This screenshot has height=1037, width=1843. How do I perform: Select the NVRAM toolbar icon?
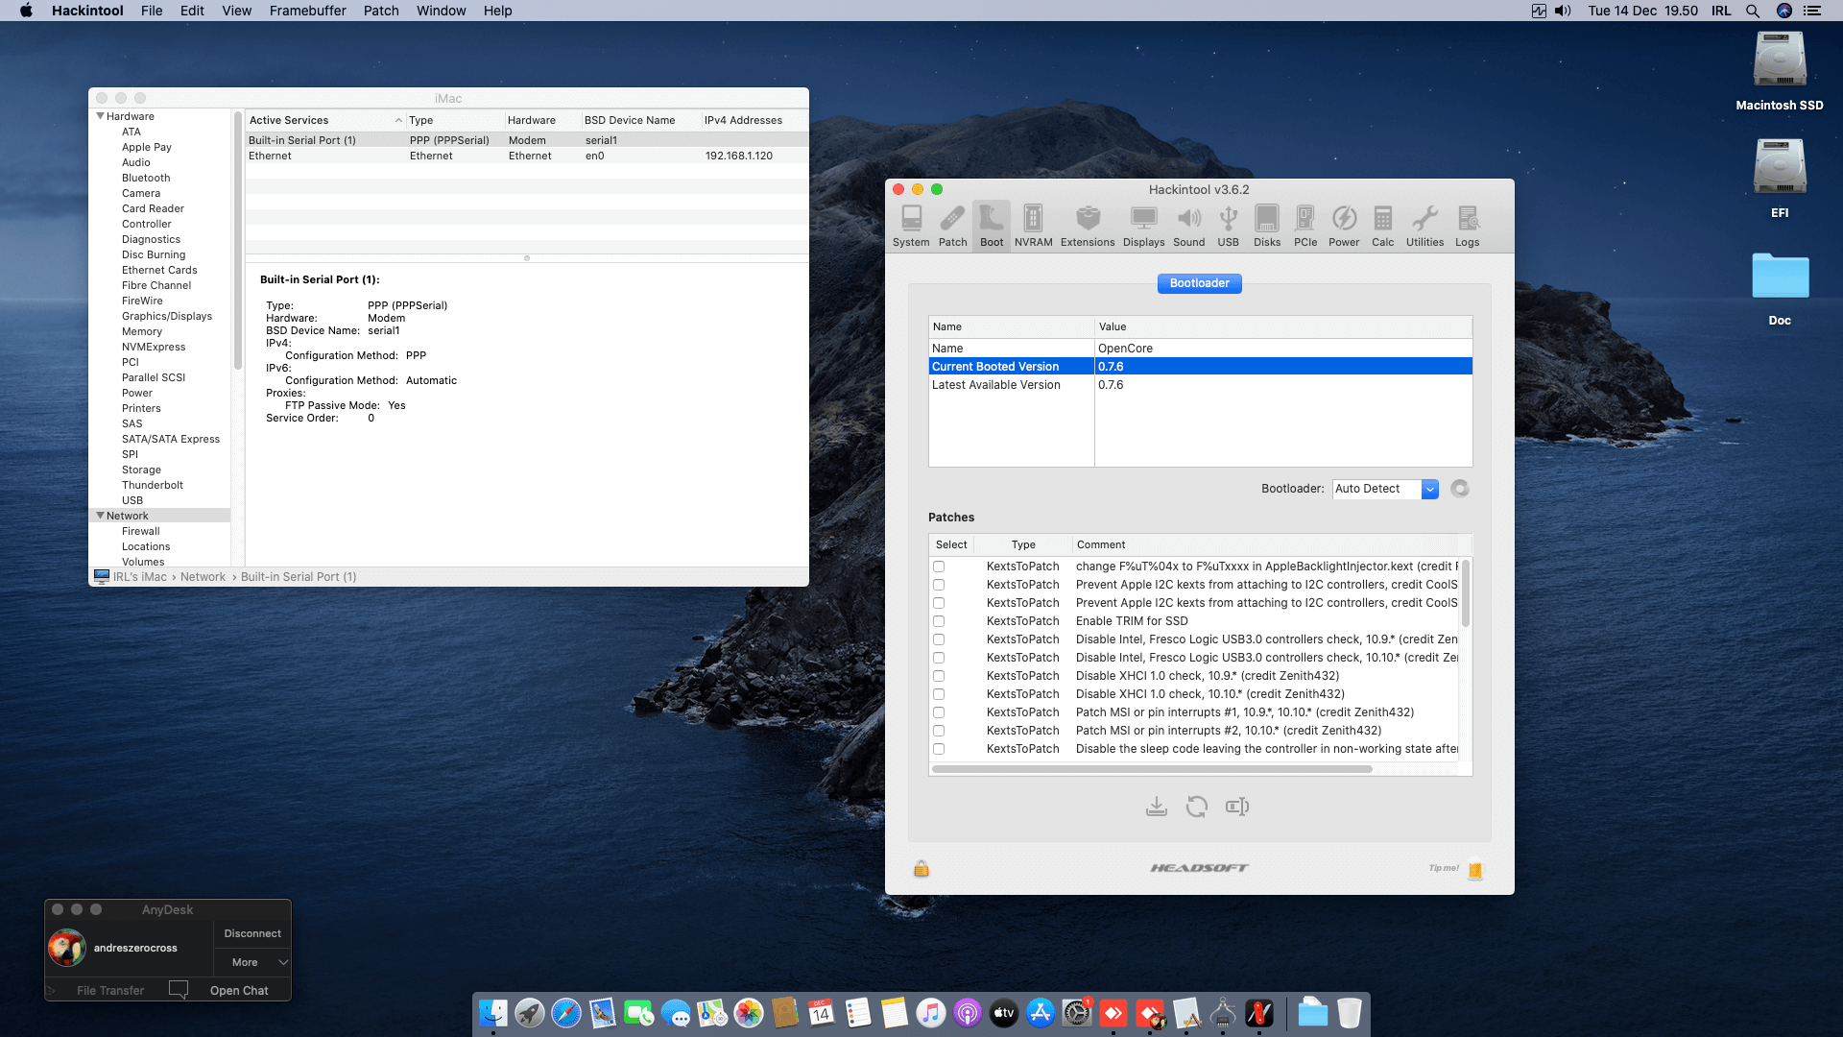(x=1033, y=226)
